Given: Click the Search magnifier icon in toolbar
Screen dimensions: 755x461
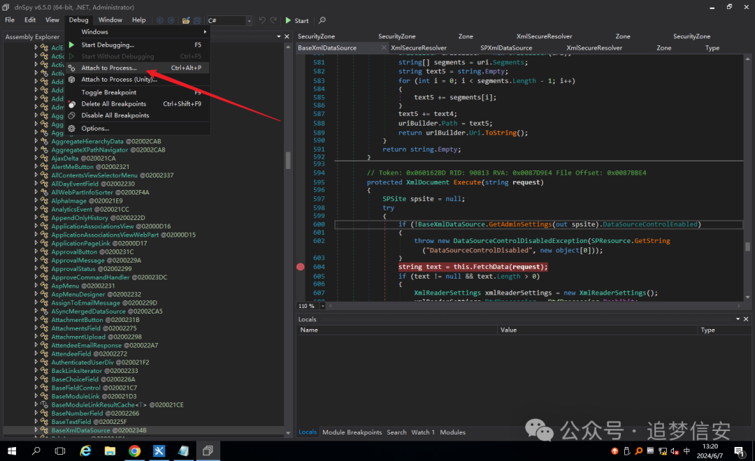Looking at the screenshot, I should tap(322, 20).
